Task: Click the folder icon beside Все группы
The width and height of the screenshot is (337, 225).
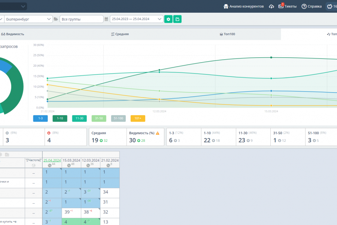Action: point(56,19)
